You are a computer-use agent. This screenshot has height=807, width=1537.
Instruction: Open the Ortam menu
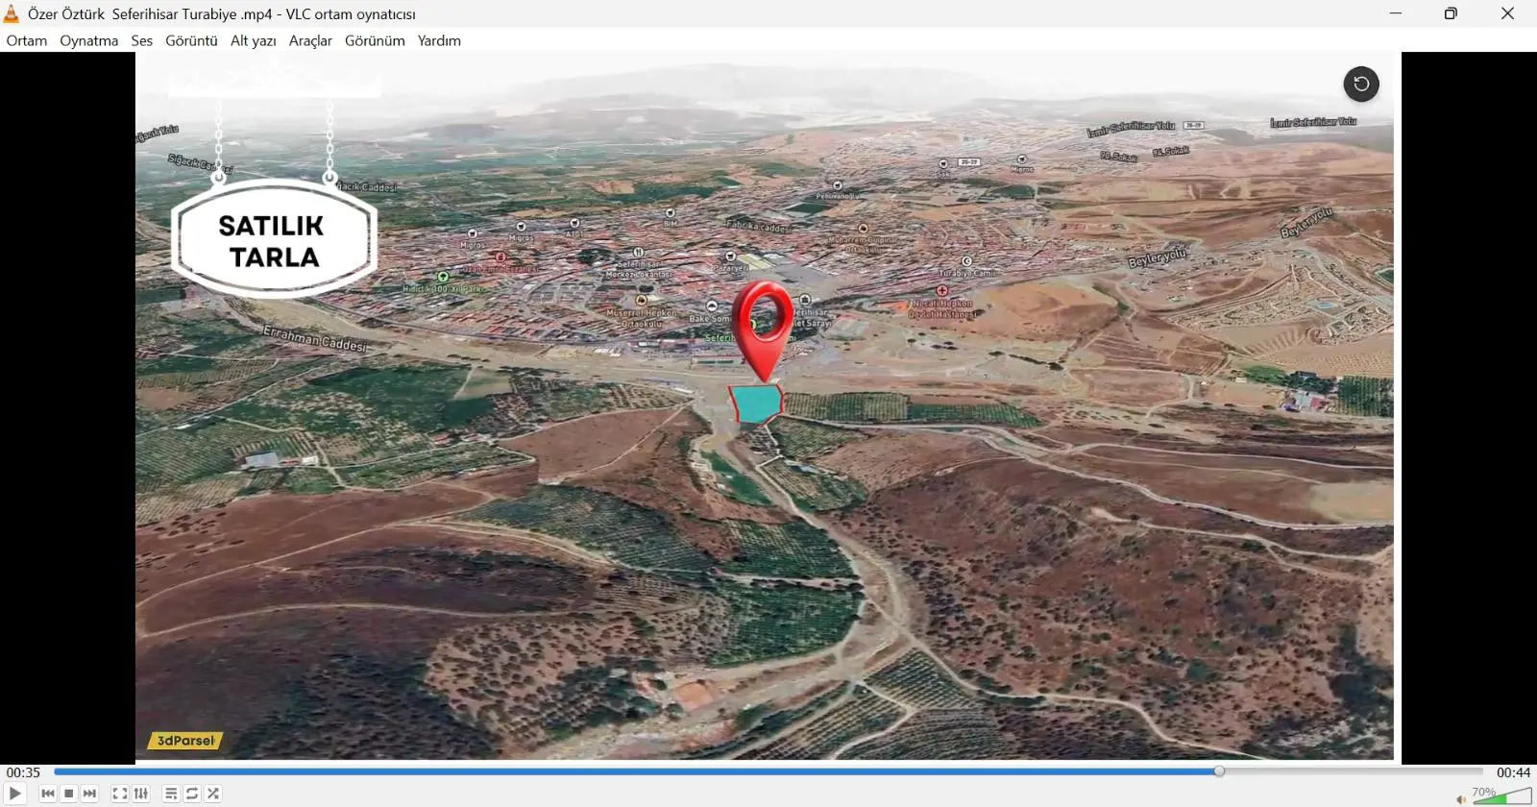point(27,40)
